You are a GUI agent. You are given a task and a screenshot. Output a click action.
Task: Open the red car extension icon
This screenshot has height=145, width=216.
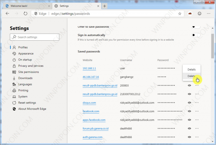click(190, 13)
